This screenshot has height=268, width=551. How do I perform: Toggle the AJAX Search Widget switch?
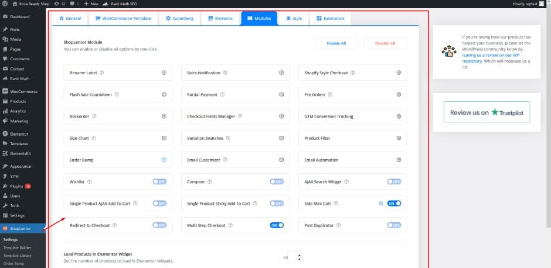[394, 182]
